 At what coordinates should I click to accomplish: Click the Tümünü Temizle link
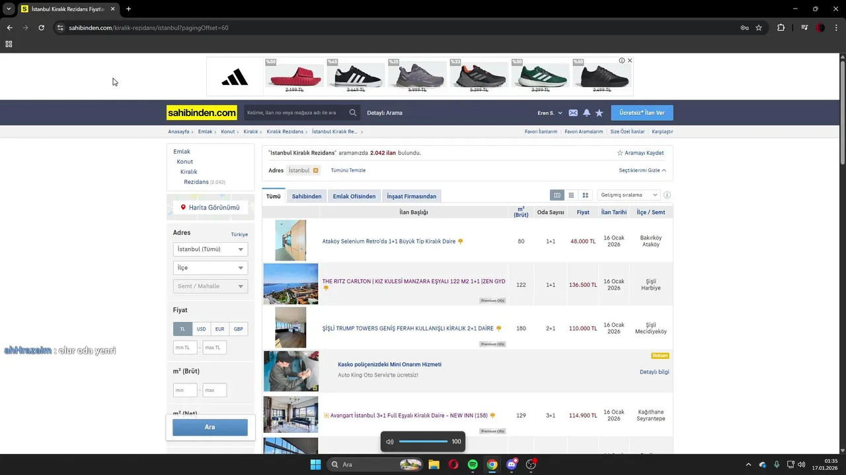point(348,170)
